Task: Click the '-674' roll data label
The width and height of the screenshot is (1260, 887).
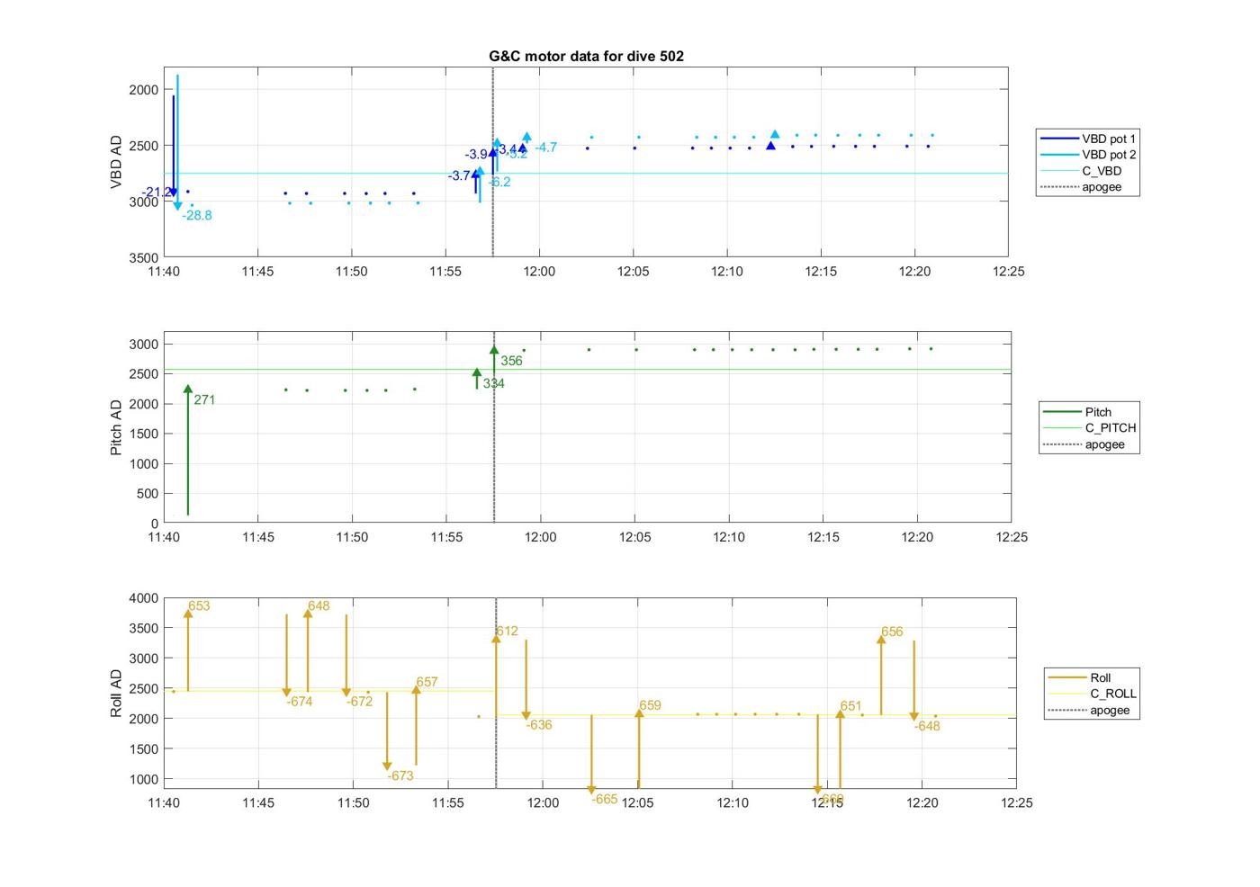Action: tap(300, 702)
